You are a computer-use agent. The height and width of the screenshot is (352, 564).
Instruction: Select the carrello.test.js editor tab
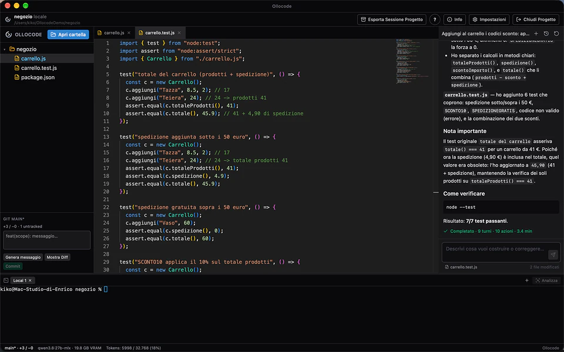tap(160, 33)
